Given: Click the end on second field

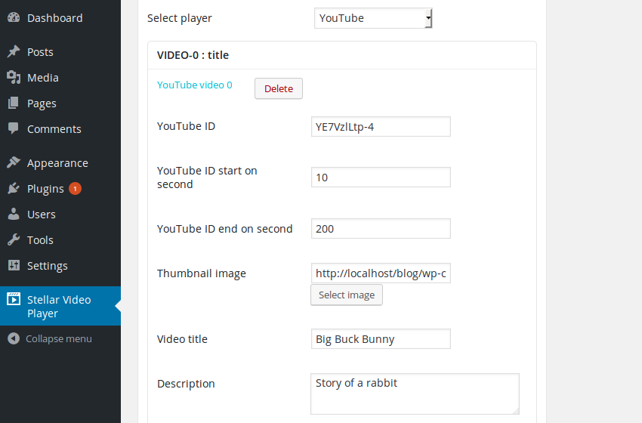Looking at the screenshot, I should pyautogui.click(x=381, y=228).
